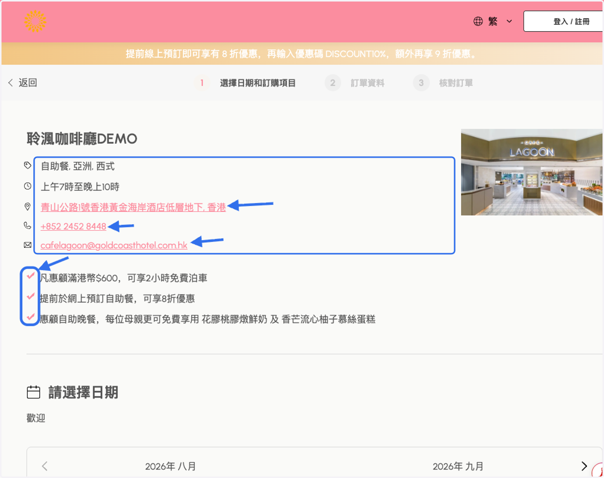
Task: Click the checkmark beside 惠顧自助晚餐 offer
Action: click(x=31, y=317)
